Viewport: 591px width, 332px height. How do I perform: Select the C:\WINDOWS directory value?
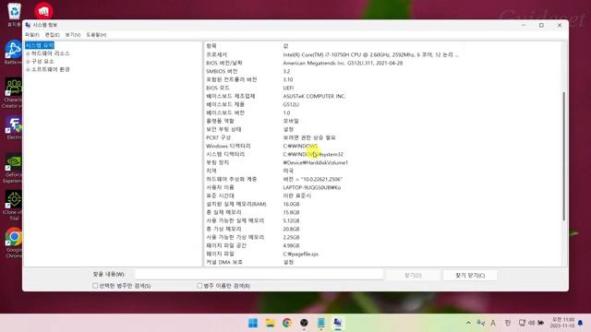pos(300,146)
